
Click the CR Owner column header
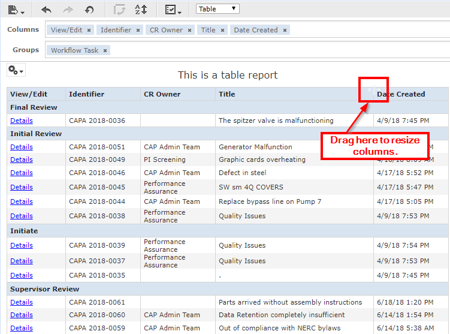(x=177, y=94)
